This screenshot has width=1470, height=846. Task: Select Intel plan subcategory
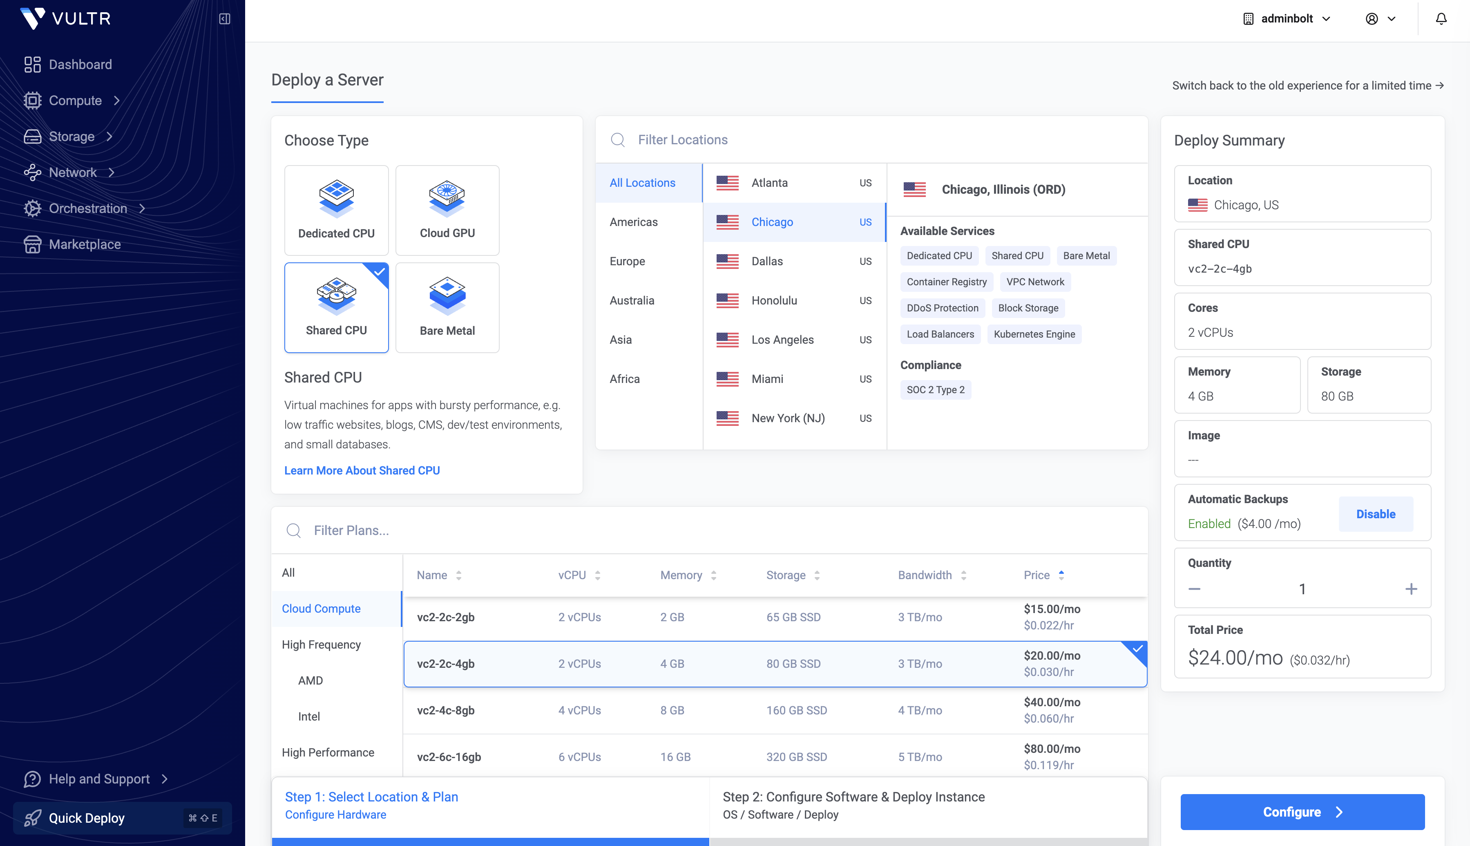coord(337,717)
